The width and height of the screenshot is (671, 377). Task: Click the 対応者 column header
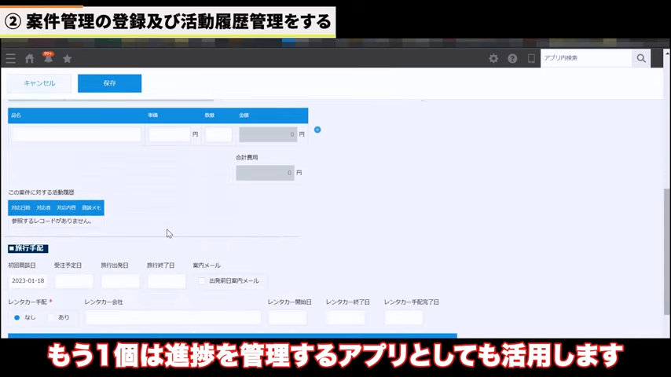click(x=43, y=207)
